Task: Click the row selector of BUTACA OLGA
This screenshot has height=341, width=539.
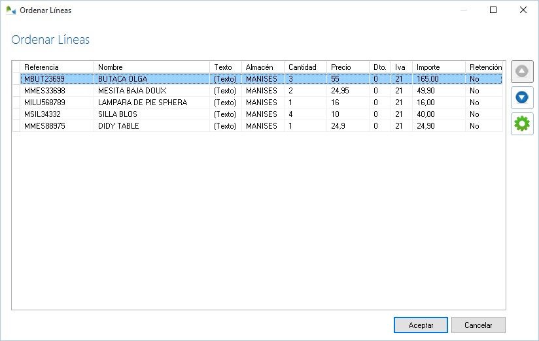Action: tap(16, 79)
